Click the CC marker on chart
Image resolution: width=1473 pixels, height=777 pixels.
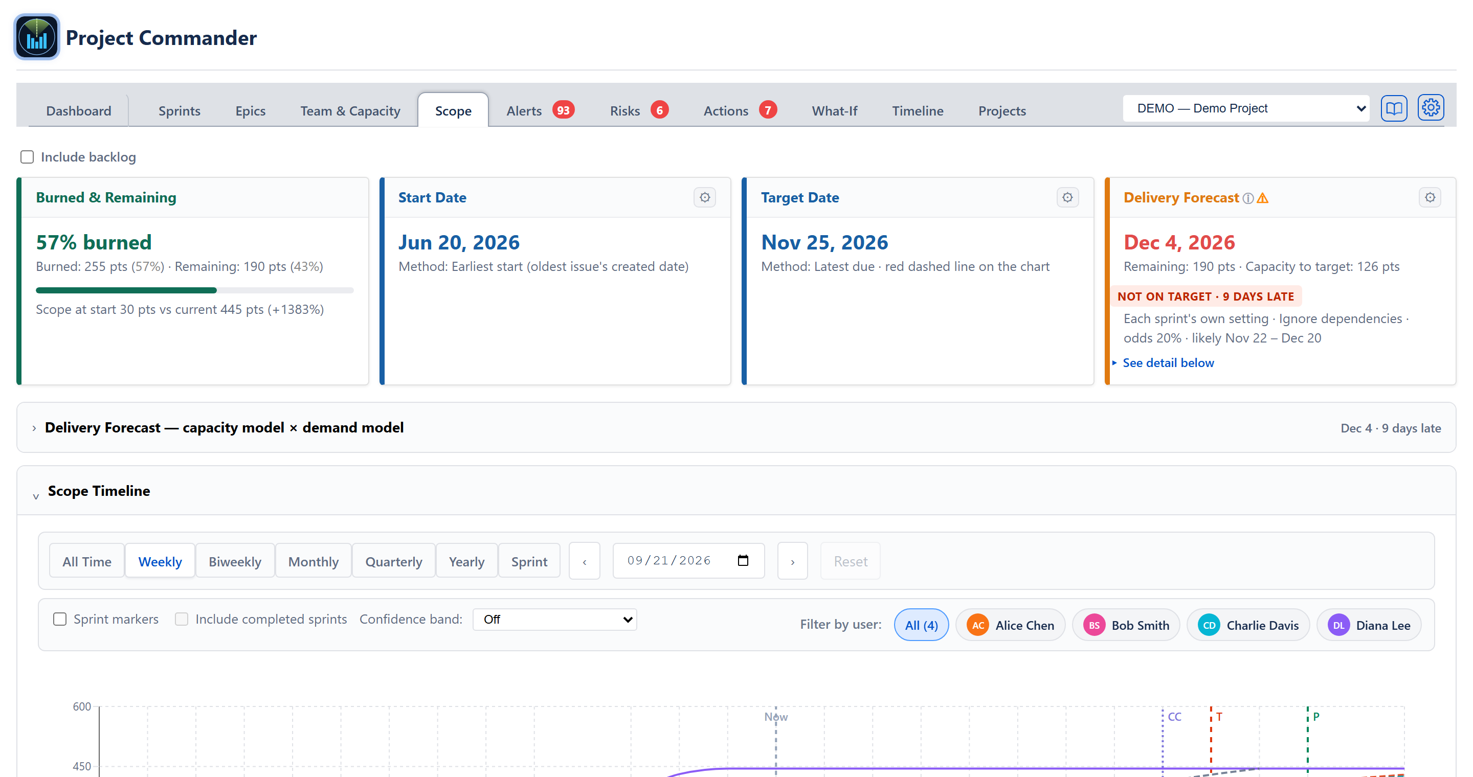click(1174, 717)
